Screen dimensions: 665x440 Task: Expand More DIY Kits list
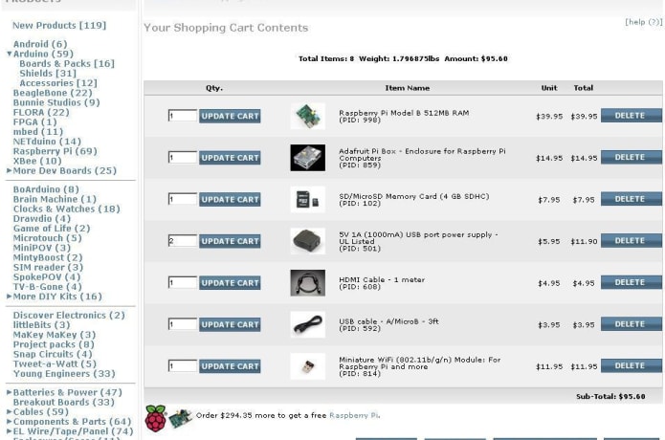pyautogui.click(x=10, y=297)
